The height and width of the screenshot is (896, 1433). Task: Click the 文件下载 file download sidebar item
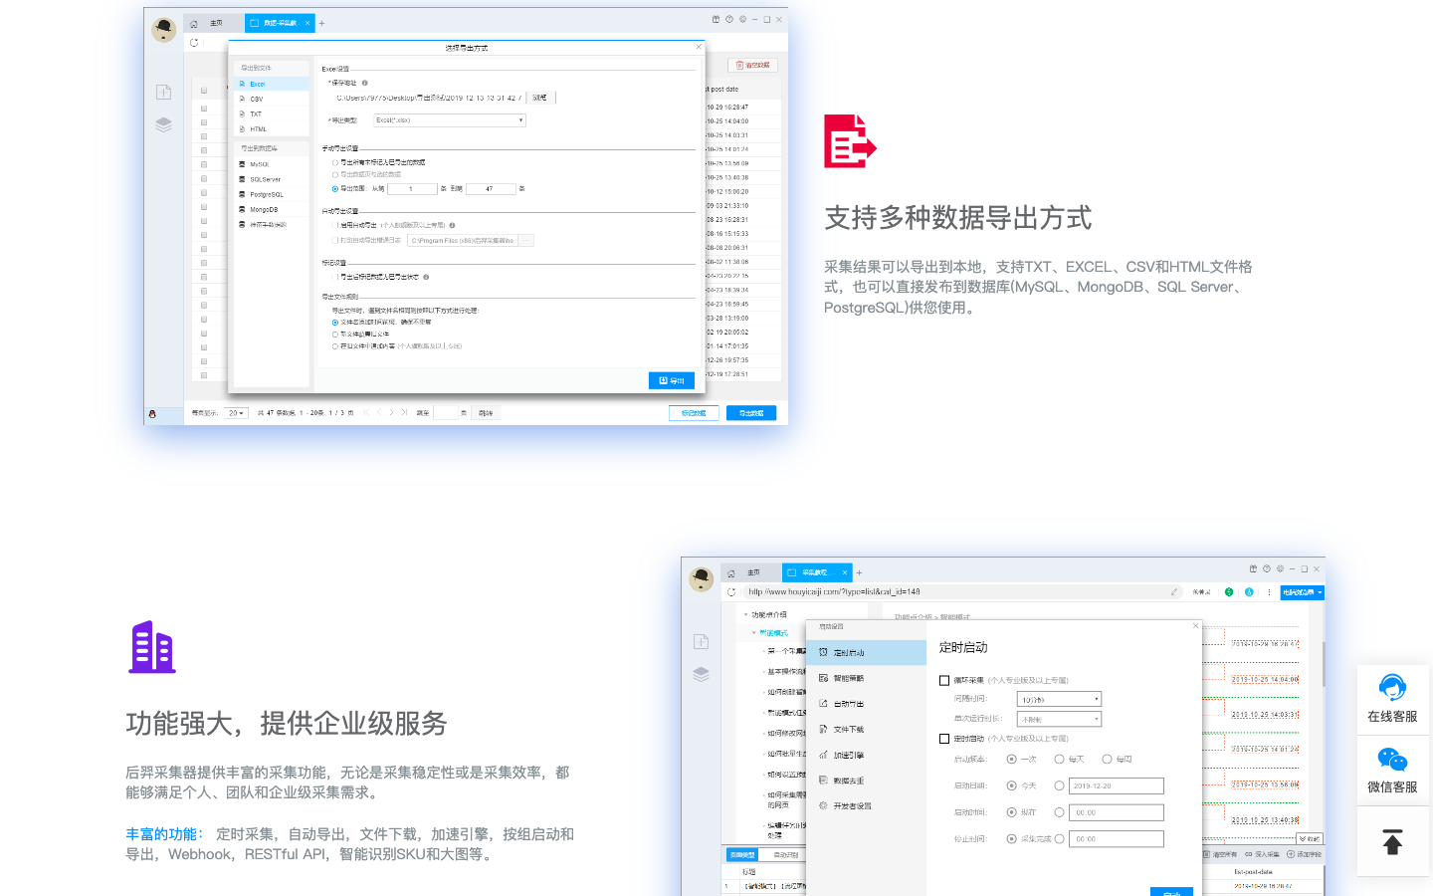click(848, 730)
